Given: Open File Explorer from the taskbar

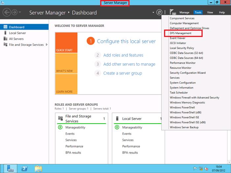Looking at the screenshot, I should [39, 169].
